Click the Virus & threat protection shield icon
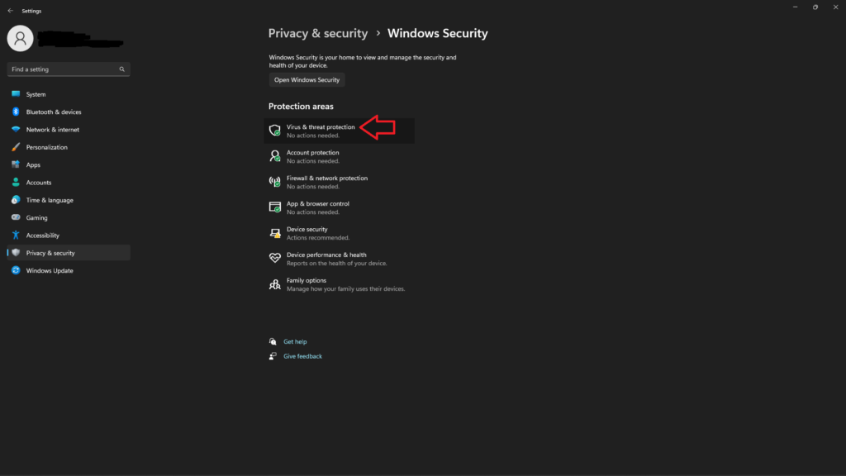The height and width of the screenshot is (476, 846). 275,131
